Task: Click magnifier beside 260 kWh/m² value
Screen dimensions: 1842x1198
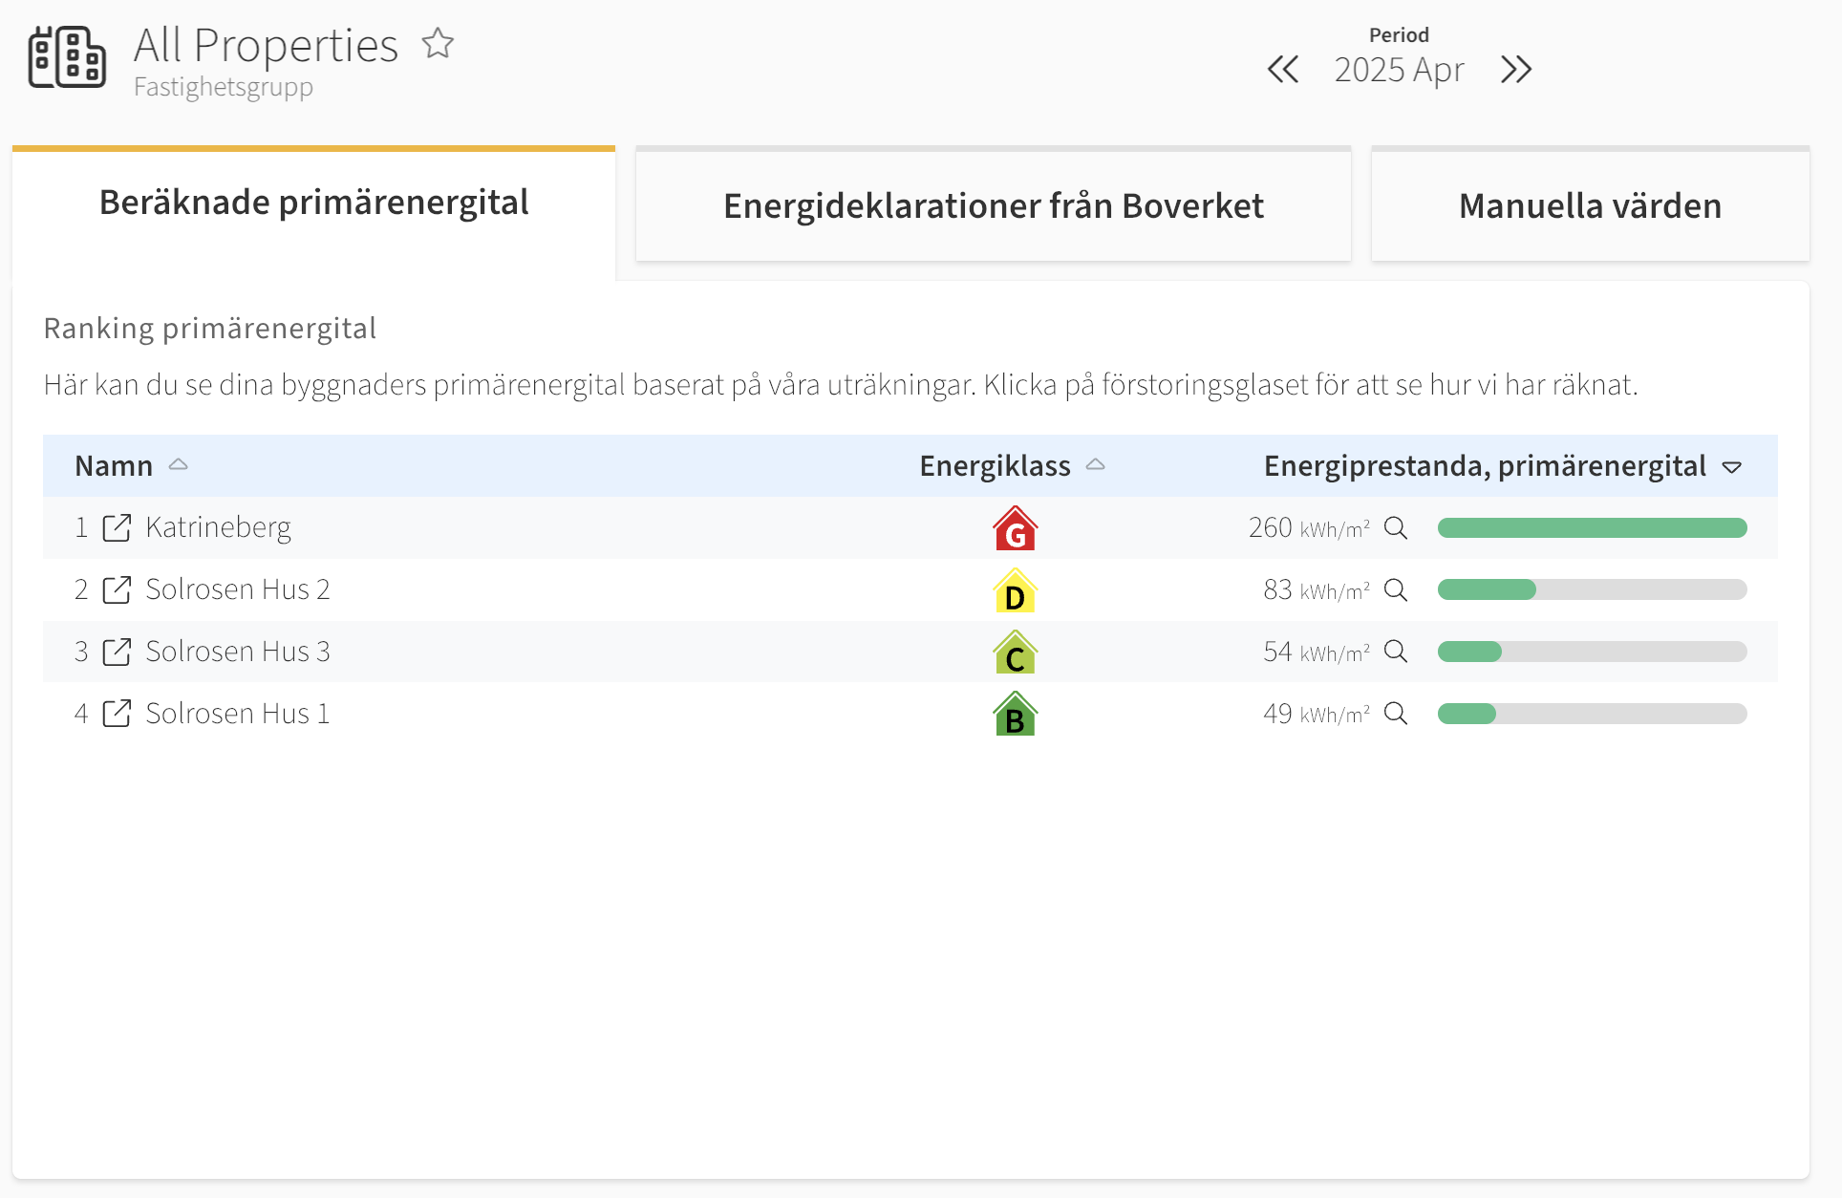Action: point(1396,527)
